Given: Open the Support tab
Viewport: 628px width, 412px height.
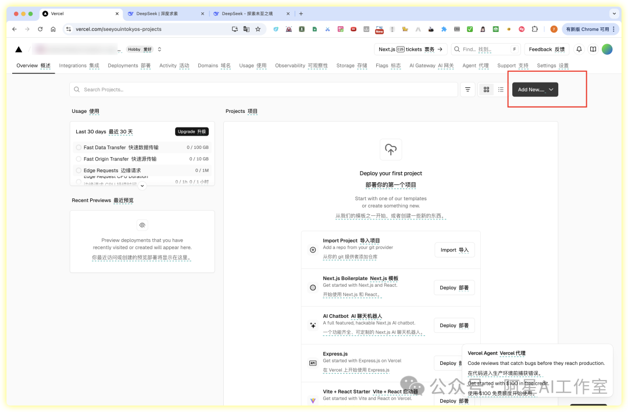Looking at the screenshot, I should click(513, 66).
